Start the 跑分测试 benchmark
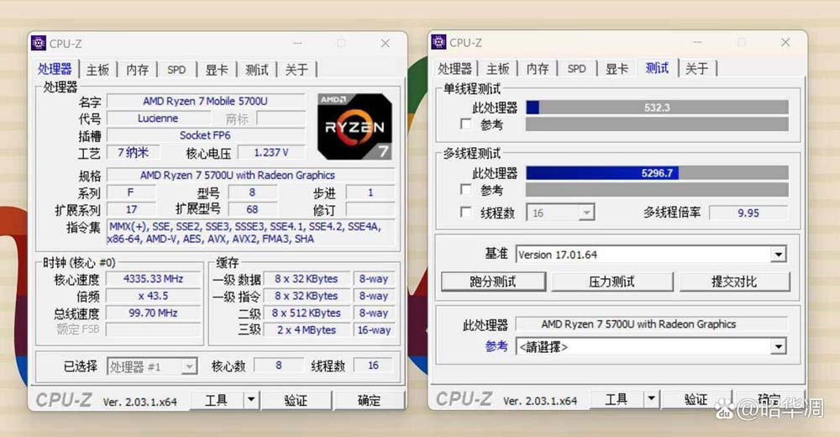 click(493, 282)
